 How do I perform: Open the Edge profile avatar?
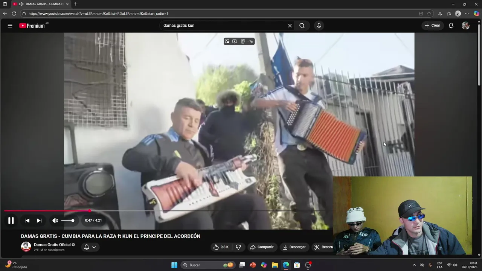(x=458, y=14)
